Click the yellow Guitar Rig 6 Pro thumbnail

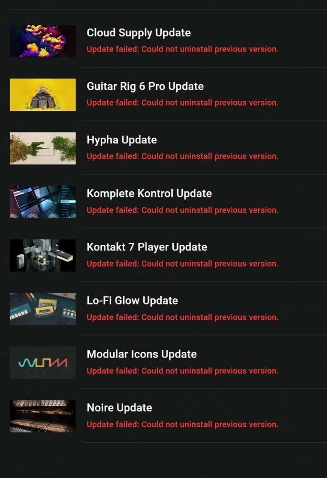coord(42,95)
